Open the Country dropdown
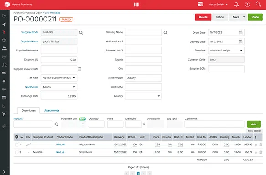The height and width of the screenshot is (175, 266). [x=143, y=96]
